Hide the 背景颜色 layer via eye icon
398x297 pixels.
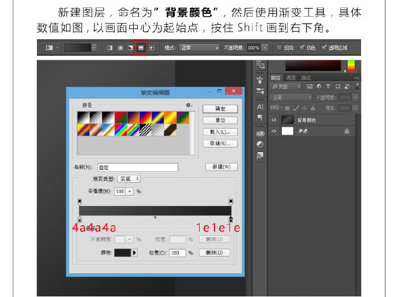(x=274, y=120)
